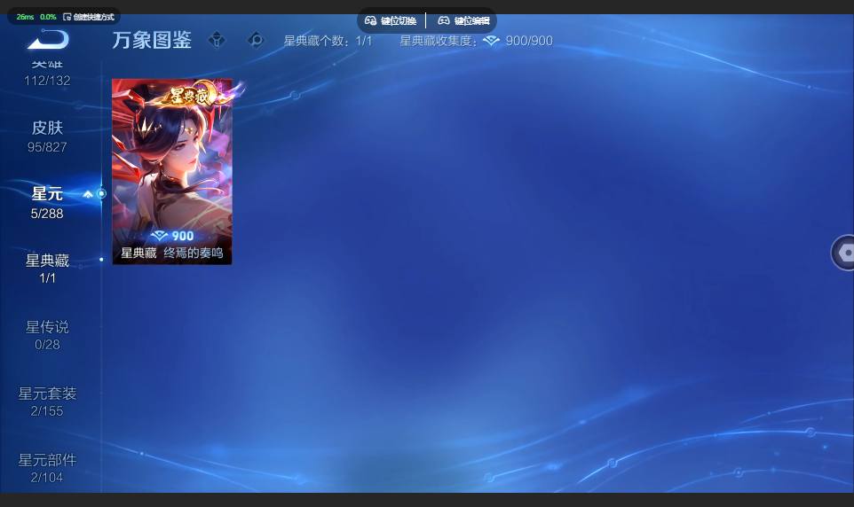The width and height of the screenshot is (854, 507).
Task: Open the floating hexagon side button
Action: 843,253
